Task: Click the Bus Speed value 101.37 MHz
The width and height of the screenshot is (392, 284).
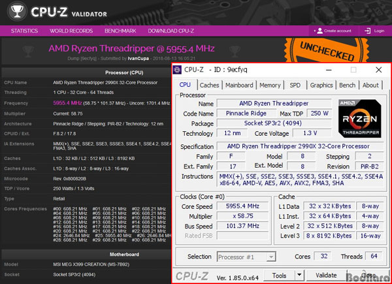Action: click(242, 226)
